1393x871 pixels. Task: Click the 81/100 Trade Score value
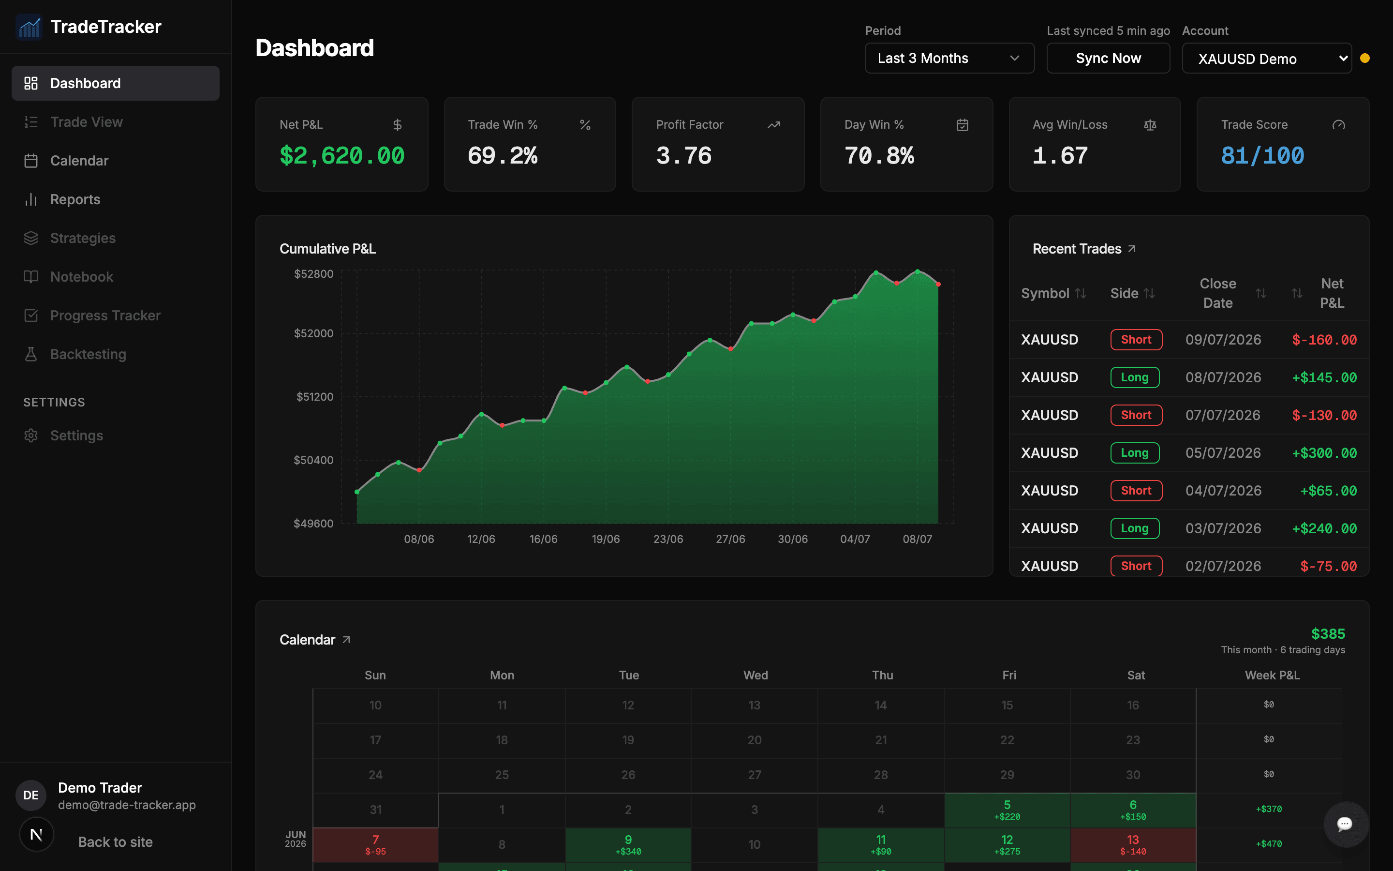[x=1262, y=155]
